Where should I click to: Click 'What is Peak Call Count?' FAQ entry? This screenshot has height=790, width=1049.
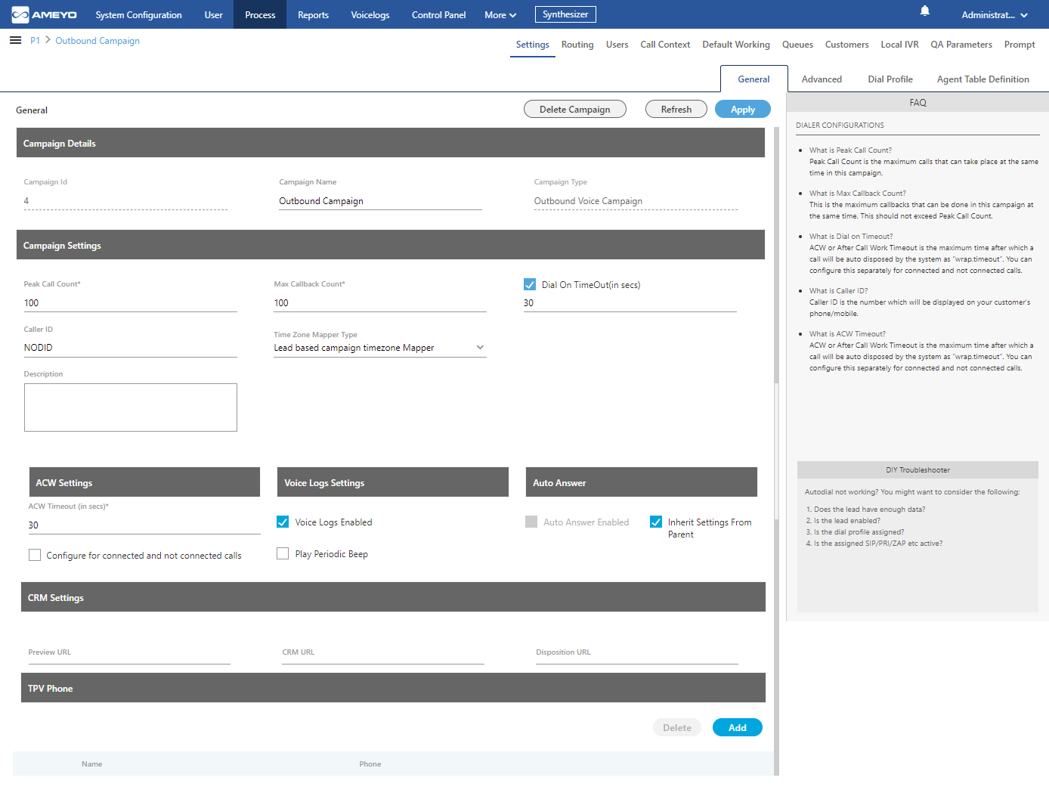pyautogui.click(x=850, y=150)
